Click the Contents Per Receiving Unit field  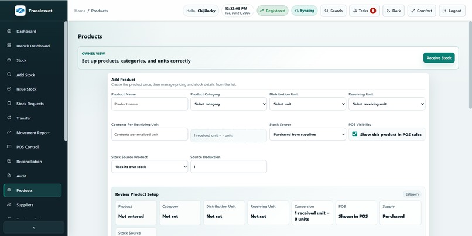pyautogui.click(x=149, y=134)
